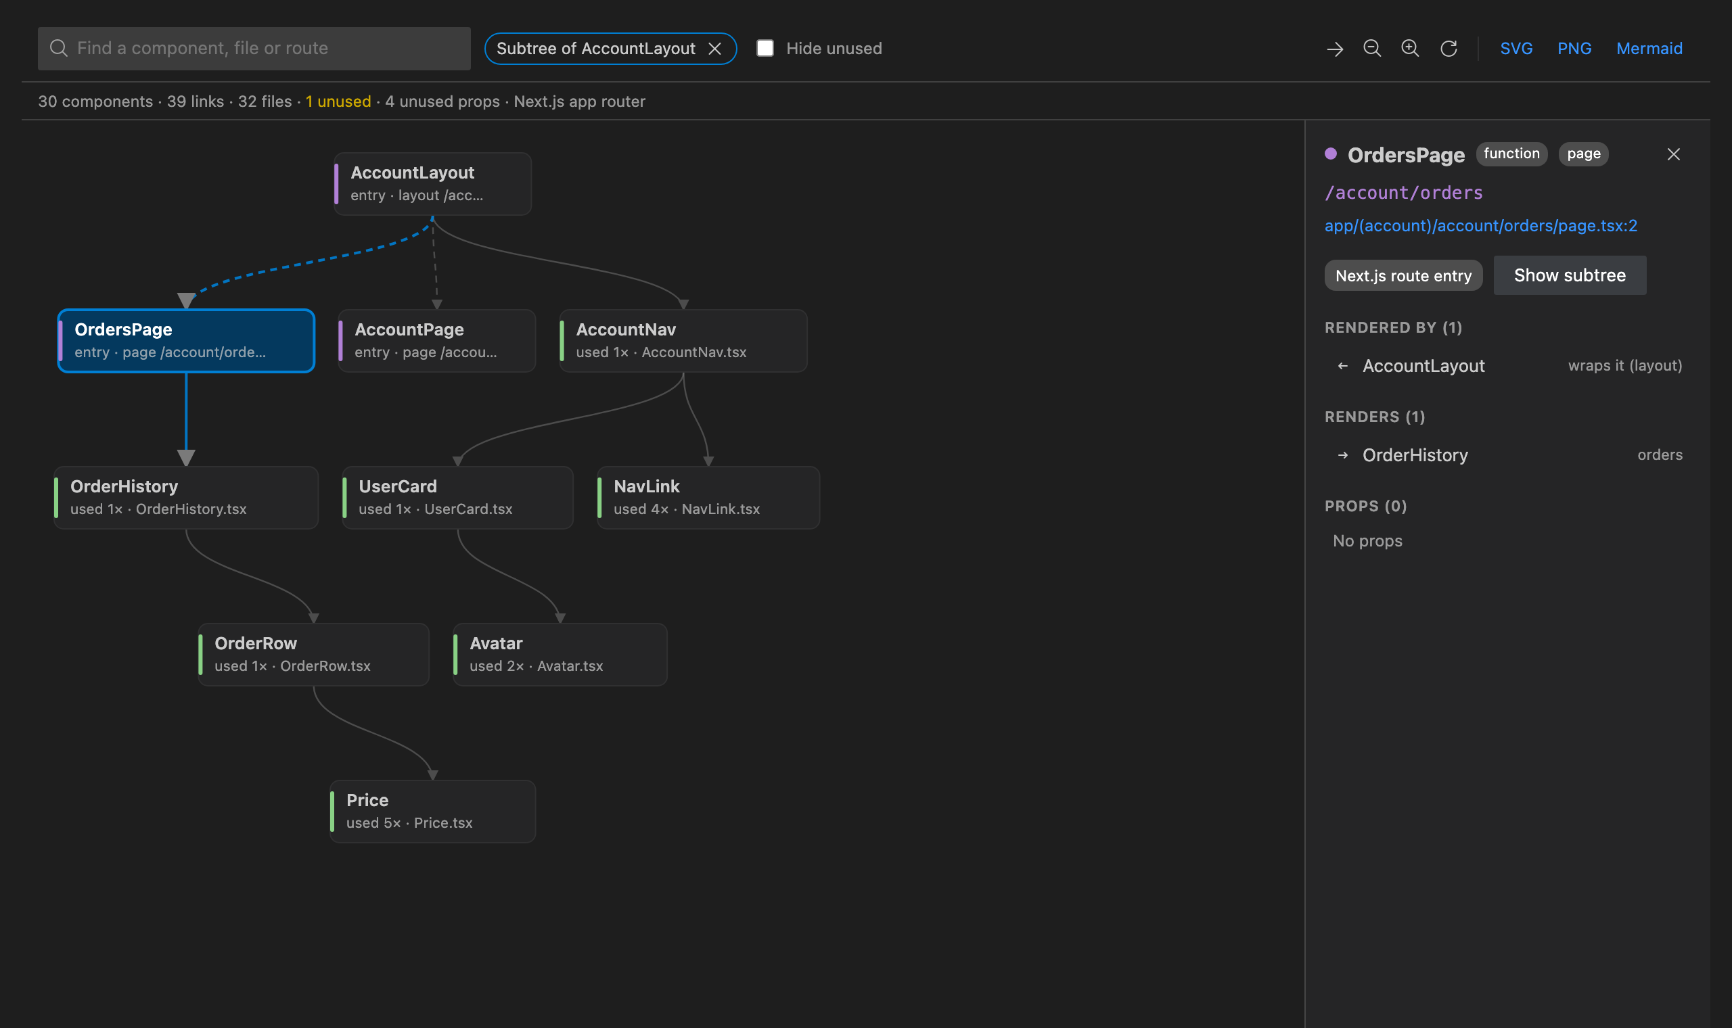The width and height of the screenshot is (1732, 1028).
Task: Click the page tag badge
Action: pyautogui.click(x=1583, y=154)
